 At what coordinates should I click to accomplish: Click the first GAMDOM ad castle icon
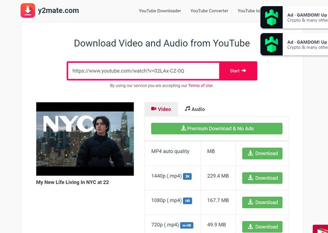271,17
